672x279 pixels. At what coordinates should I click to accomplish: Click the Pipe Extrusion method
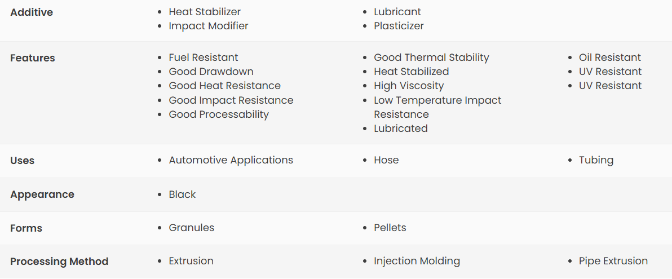(613, 261)
